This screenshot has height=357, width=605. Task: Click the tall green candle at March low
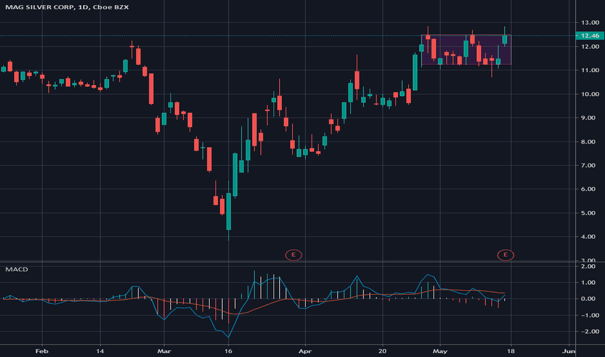228,211
